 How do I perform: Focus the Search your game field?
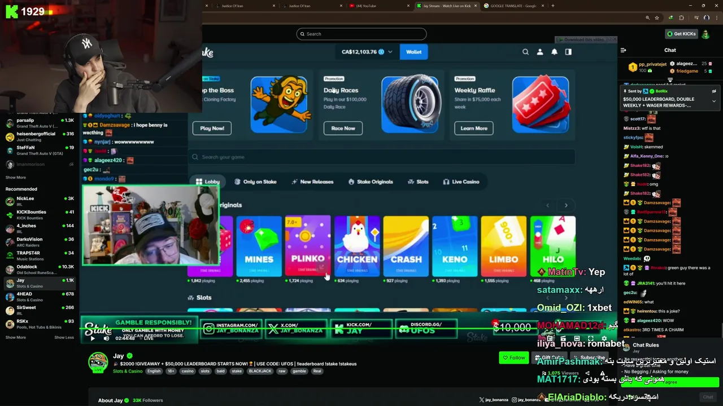pos(382,157)
